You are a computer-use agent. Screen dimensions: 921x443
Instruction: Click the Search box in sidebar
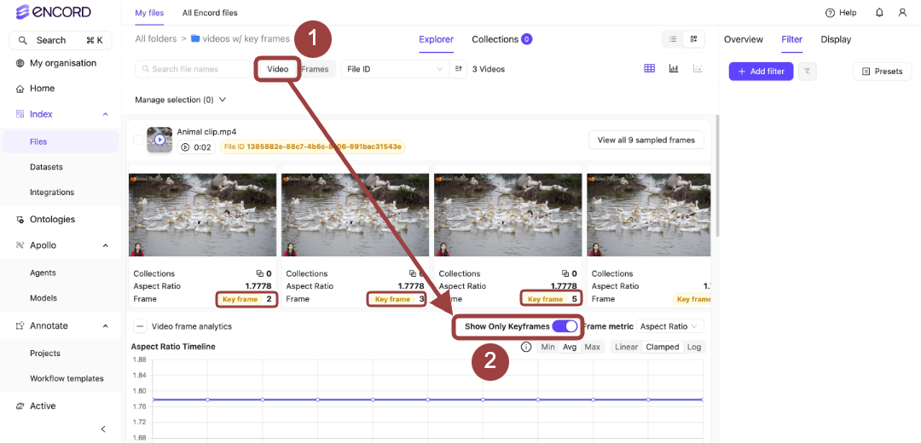(61, 41)
